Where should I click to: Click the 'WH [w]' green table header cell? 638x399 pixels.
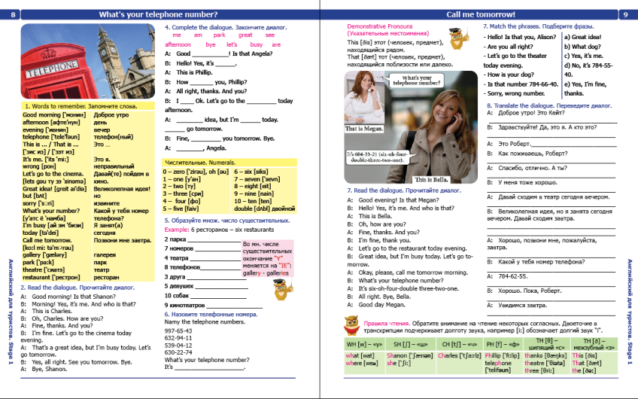pos(364,344)
